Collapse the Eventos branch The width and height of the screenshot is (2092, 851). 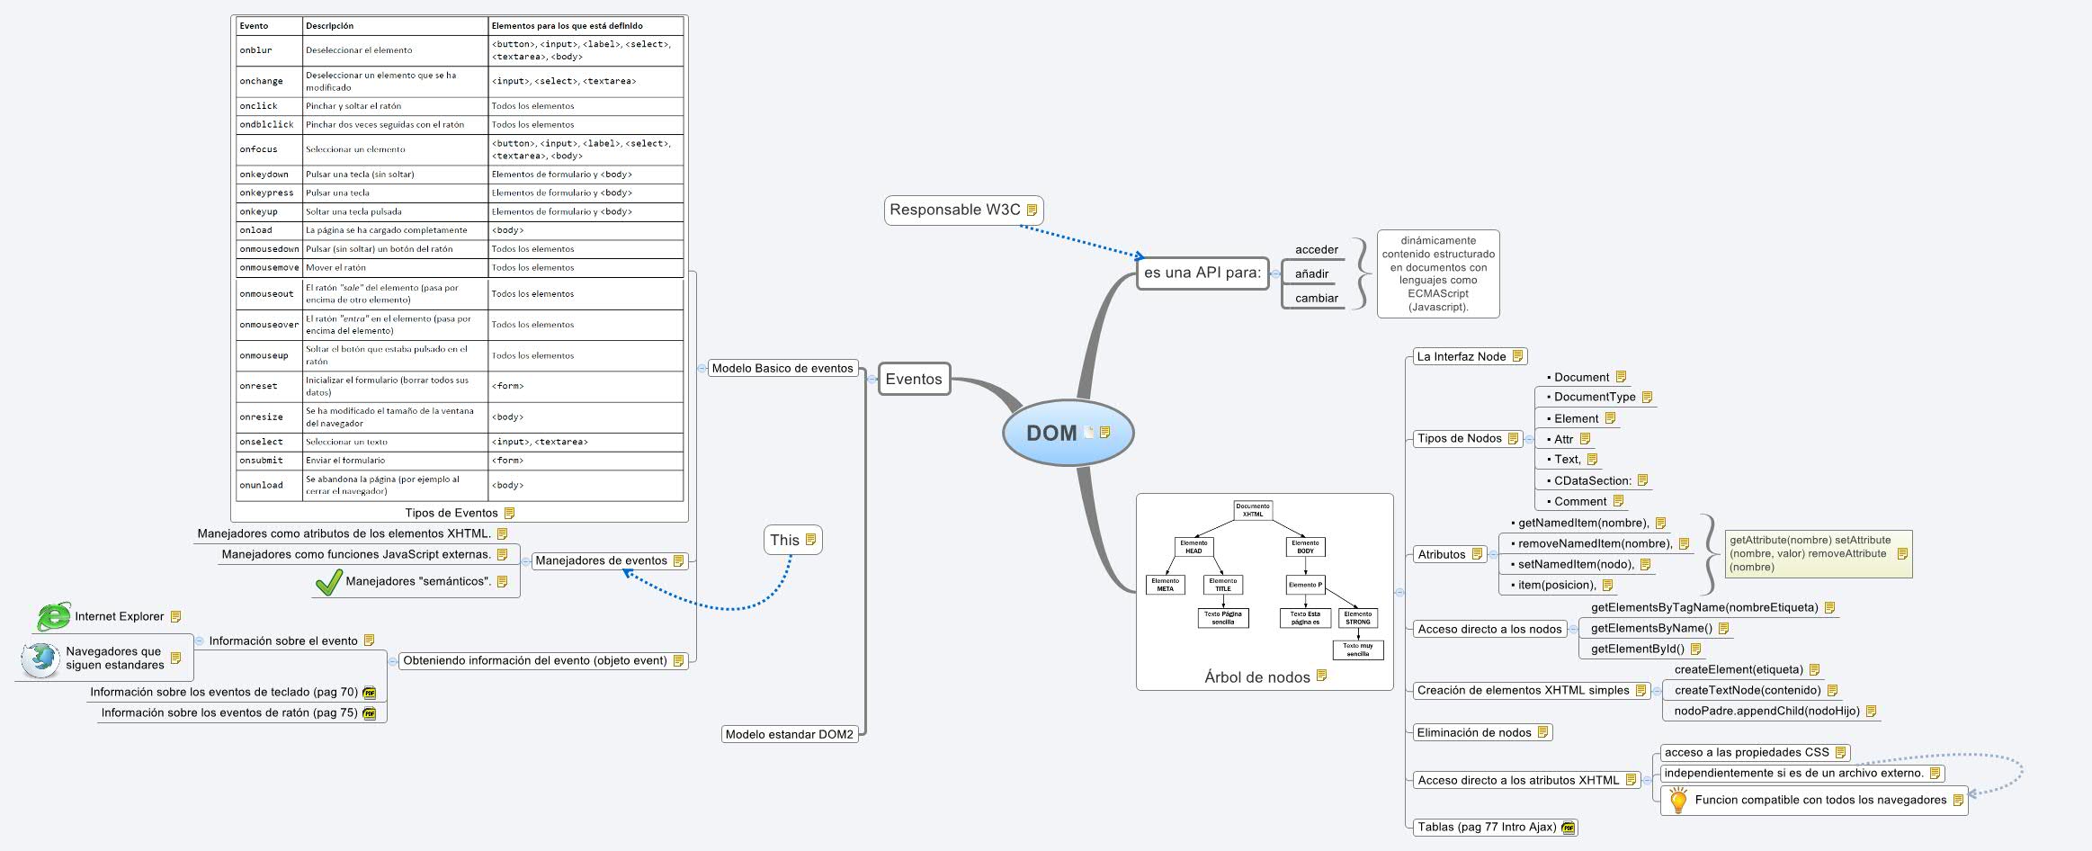[x=871, y=379]
